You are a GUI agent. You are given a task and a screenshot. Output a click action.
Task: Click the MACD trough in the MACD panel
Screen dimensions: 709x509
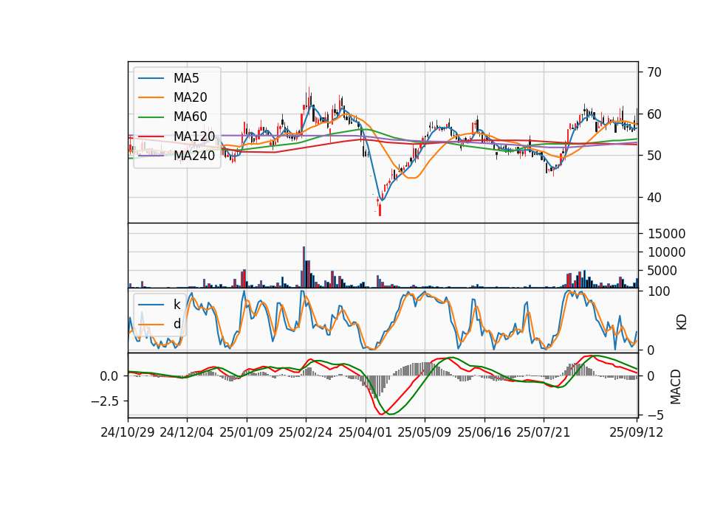click(x=382, y=414)
